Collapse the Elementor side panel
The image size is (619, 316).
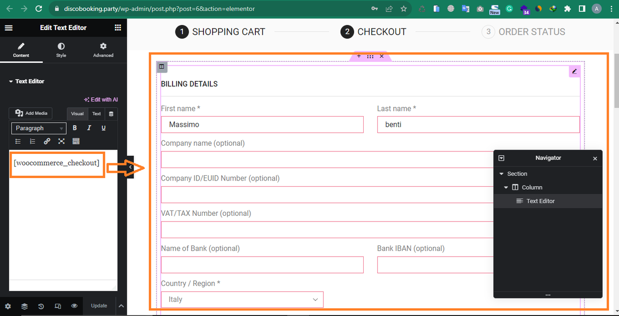click(x=130, y=167)
